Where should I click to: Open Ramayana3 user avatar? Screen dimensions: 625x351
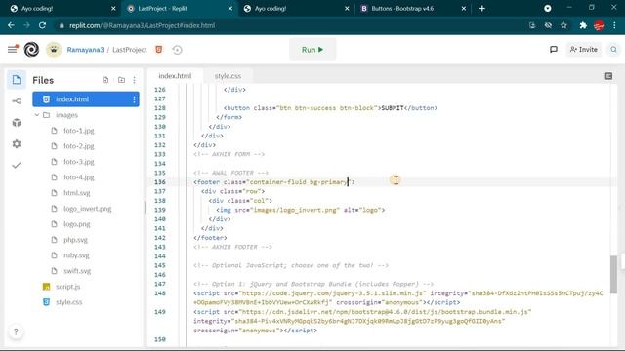54,50
